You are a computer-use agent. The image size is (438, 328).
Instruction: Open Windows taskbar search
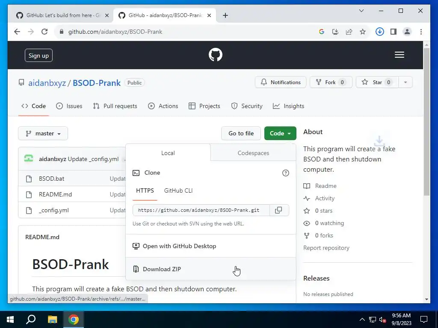[31, 319]
